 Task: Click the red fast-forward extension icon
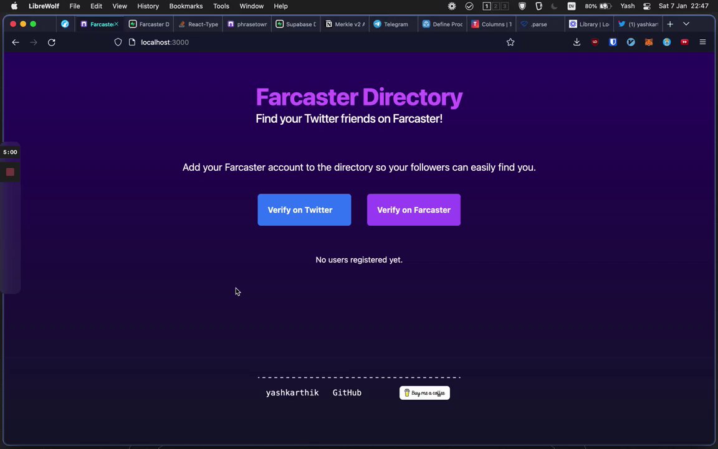684,42
